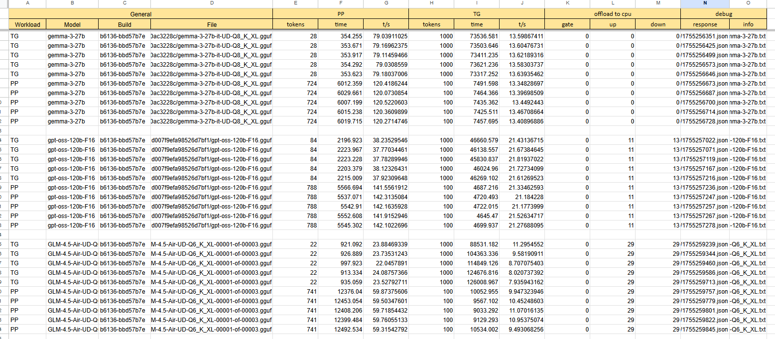Click cell showing 4645.47

[x=477, y=216]
